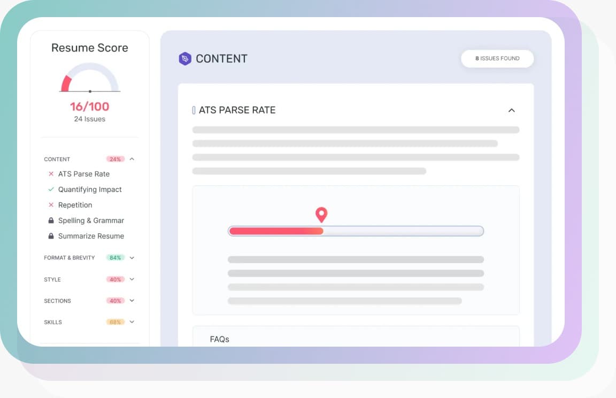This screenshot has width=616, height=398.
Task: Click the FORMAT & BREVITY heading
Action: click(x=70, y=258)
